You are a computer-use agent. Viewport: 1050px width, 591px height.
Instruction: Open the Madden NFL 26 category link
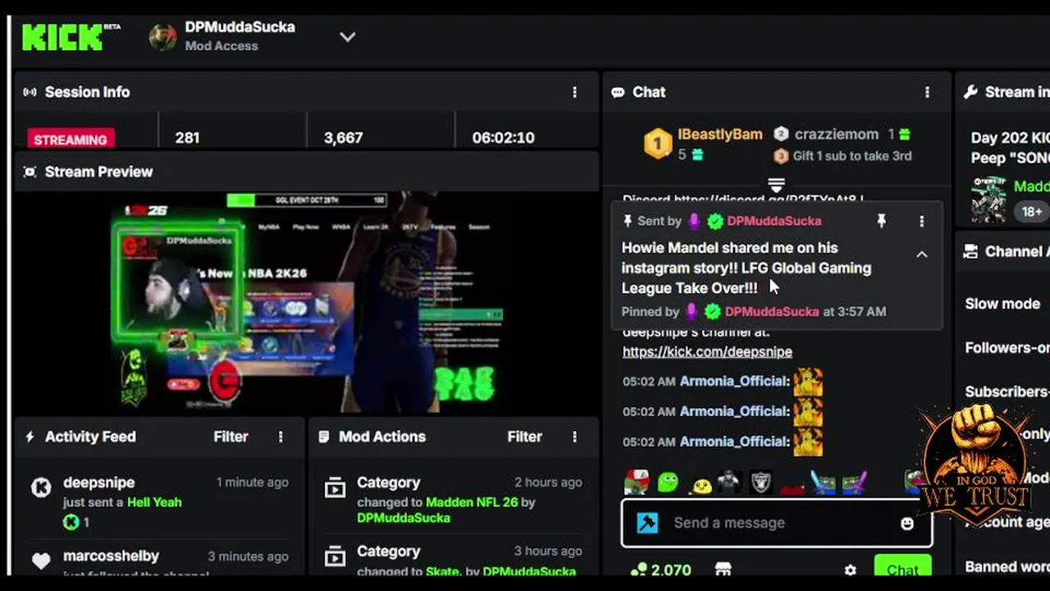click(x=472, y=502)
